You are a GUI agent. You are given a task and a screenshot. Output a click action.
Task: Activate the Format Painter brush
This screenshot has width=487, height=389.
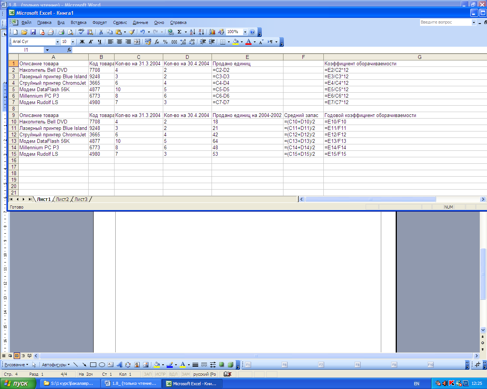point(132,32)
